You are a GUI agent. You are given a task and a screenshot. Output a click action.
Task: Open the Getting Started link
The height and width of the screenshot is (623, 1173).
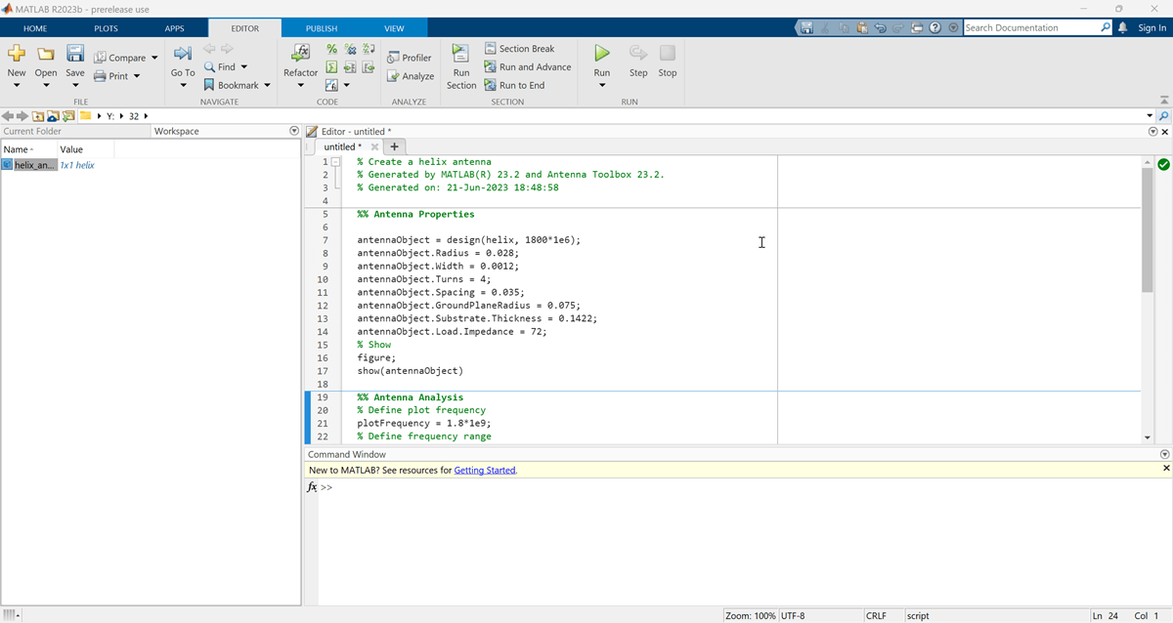tap(484, 470)
